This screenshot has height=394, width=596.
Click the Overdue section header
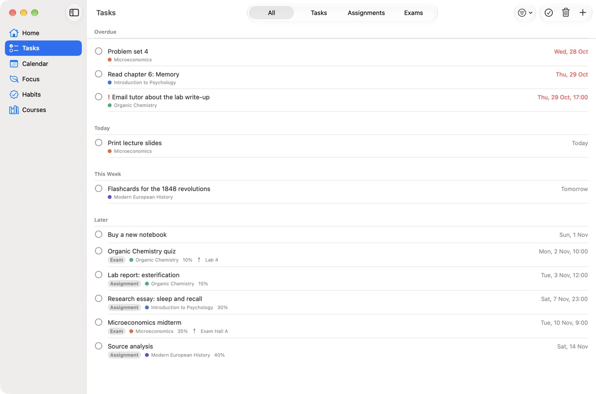[x=105, y=32]
